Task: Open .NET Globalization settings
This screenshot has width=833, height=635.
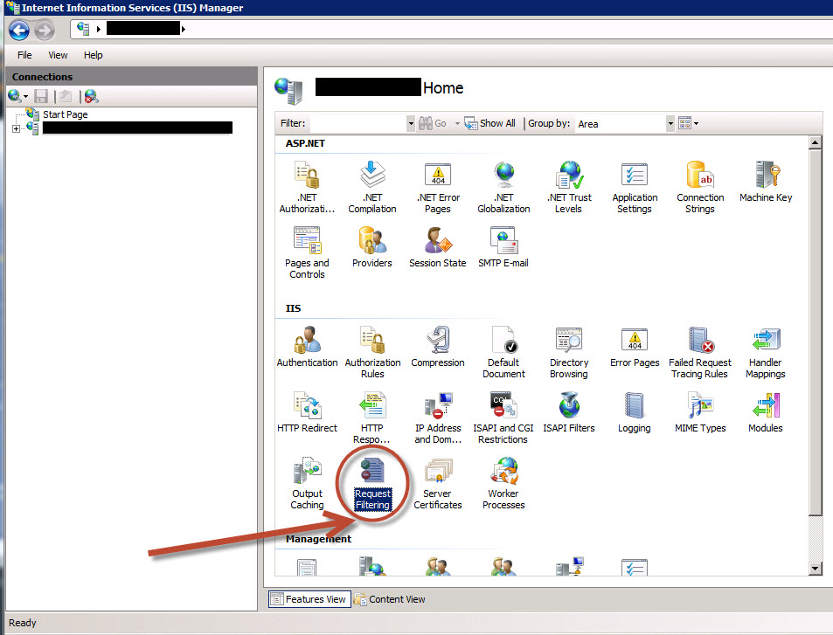Action: pos(503,187)
